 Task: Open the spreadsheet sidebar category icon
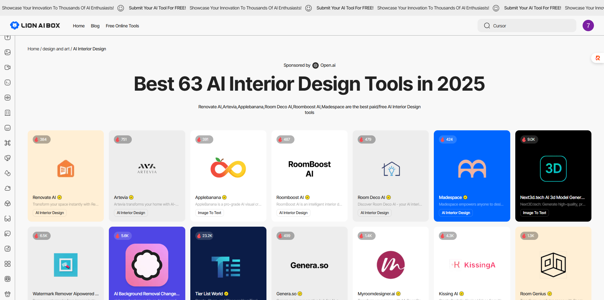coord(8,113)
